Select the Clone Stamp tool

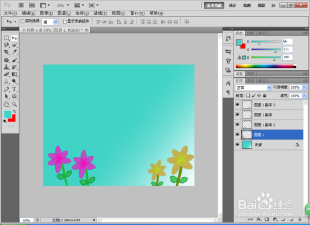[6, 67]
